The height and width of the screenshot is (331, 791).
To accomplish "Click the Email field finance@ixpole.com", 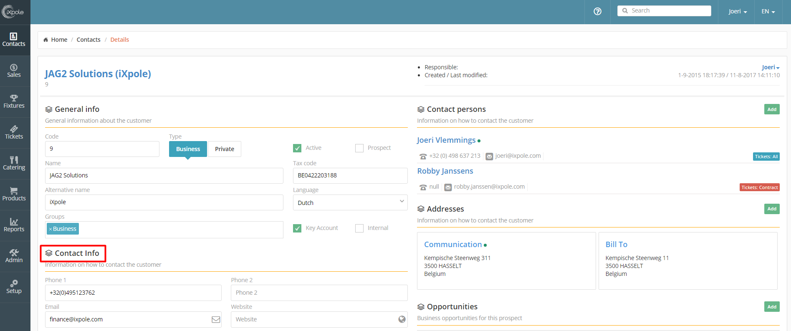I will point(133,319).
